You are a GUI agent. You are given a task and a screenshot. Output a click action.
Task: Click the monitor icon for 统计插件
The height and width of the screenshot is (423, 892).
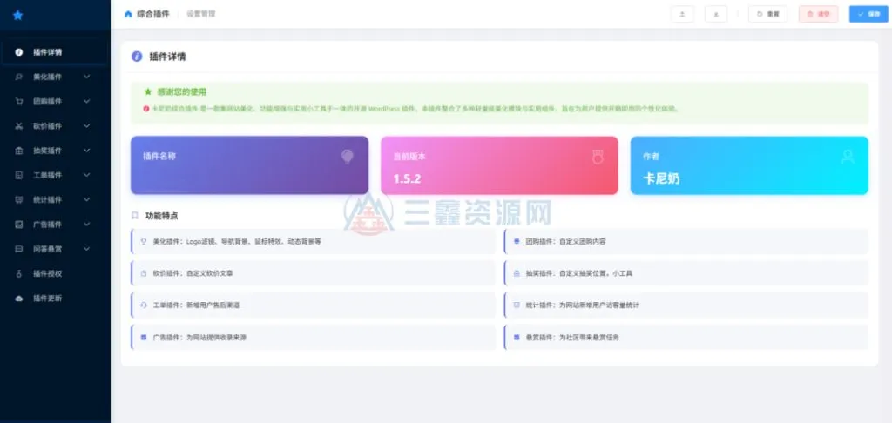pos(19,199)
